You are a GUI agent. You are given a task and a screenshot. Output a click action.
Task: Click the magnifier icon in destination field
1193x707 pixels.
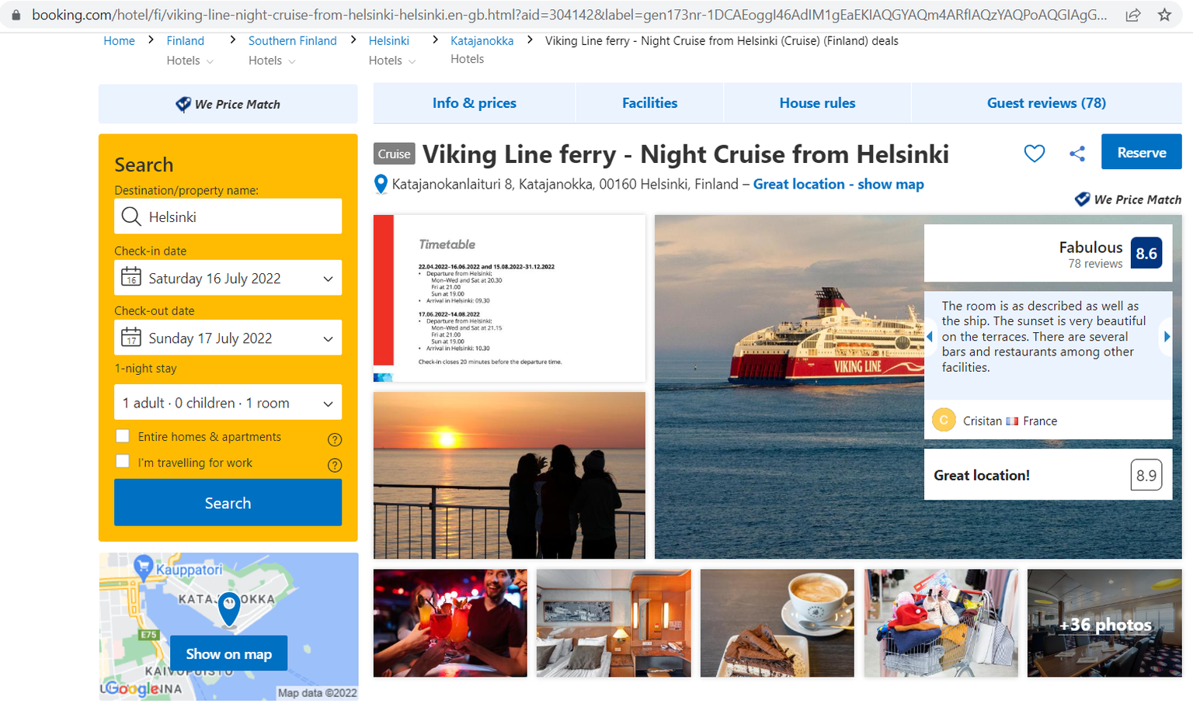point(131,217)
